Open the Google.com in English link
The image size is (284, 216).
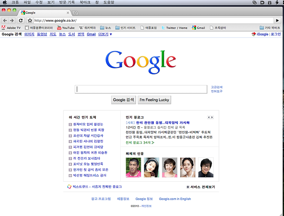coord(175,199)
